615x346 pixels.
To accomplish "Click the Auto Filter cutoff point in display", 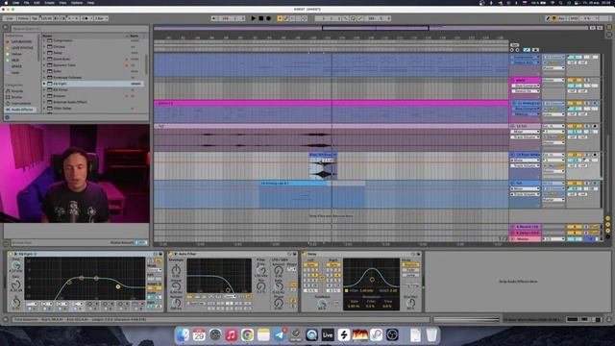I will 228,290.
